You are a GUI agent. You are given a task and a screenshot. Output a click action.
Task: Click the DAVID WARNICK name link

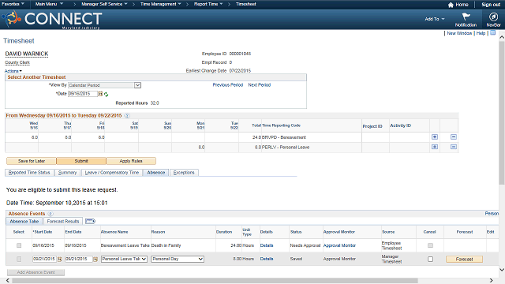26,54
